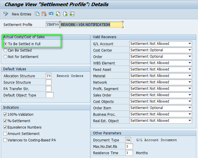Click the Allocation Structure input field
The width and height of the screenshot is (198, 158).
point(49,76)
